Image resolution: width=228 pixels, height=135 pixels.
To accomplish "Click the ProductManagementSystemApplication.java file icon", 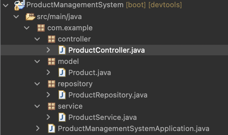I will (52, 129).
